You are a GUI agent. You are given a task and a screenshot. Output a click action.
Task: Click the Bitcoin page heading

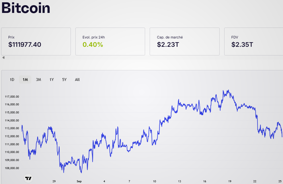[x=26, y=8]
